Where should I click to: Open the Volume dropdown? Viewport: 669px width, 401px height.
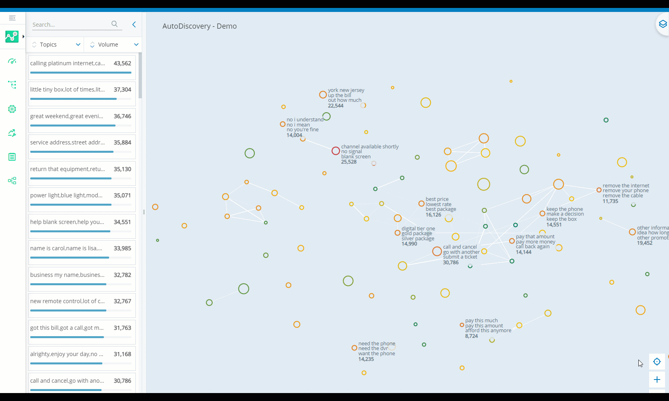(136, 45)
